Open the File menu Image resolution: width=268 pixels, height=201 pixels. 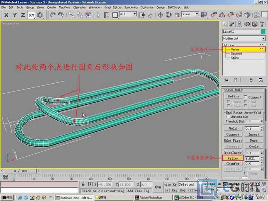(x=3, y=7)
